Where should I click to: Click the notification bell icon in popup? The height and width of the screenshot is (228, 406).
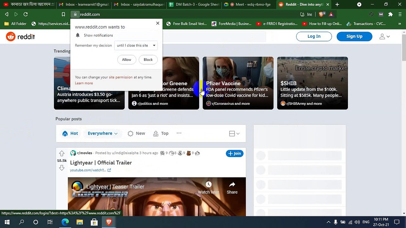coord(78,35)
